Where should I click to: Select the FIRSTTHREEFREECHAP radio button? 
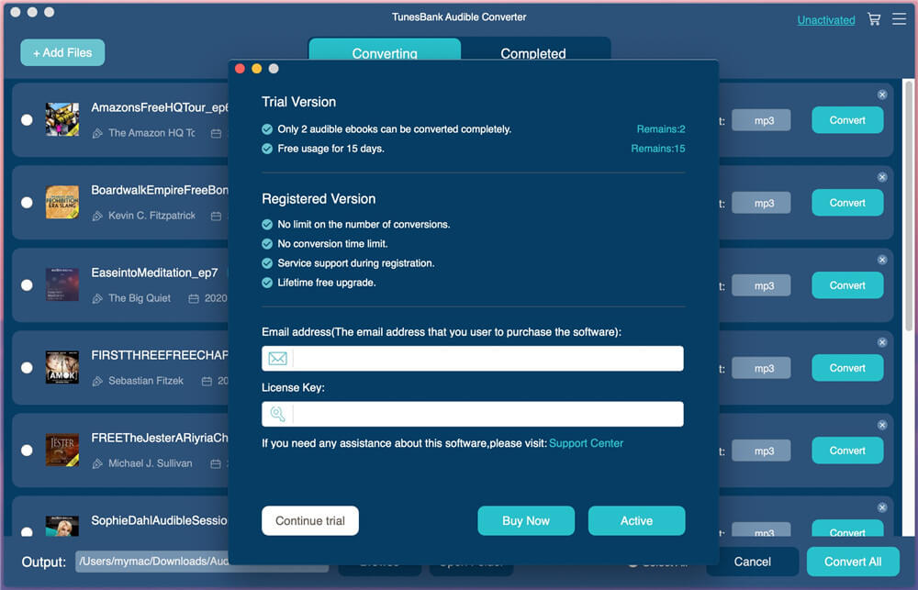click(27, 367)
